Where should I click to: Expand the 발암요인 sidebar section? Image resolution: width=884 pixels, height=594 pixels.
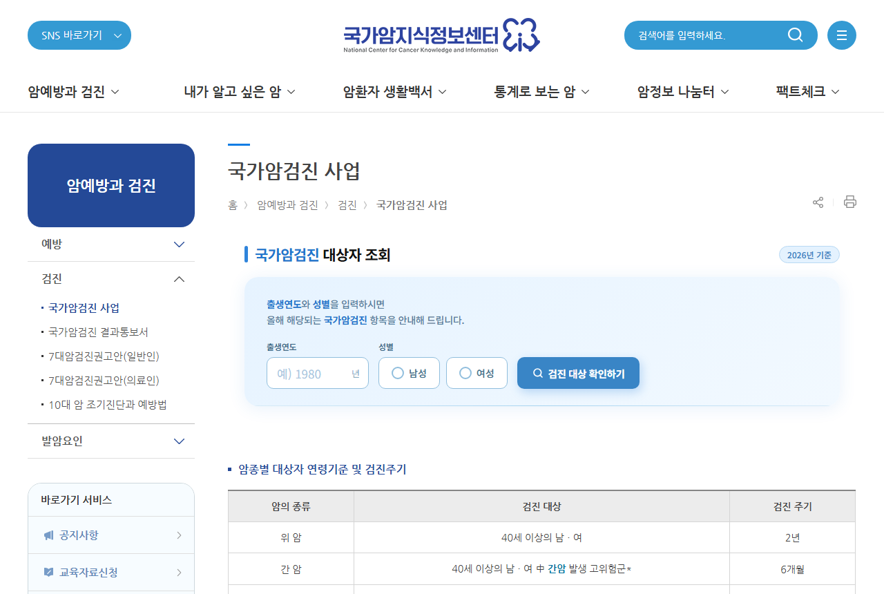[x=111, y=441]
